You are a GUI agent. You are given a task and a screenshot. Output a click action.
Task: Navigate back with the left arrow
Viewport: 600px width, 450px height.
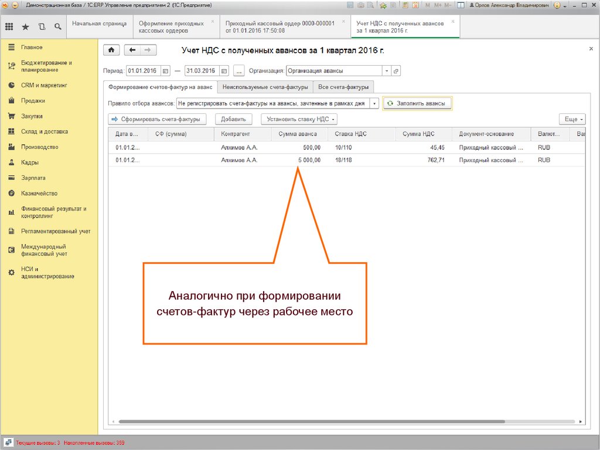point(132,50)
